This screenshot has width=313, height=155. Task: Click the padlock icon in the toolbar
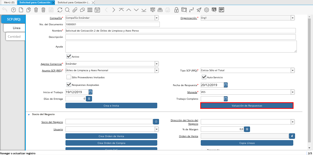point(176,10)
